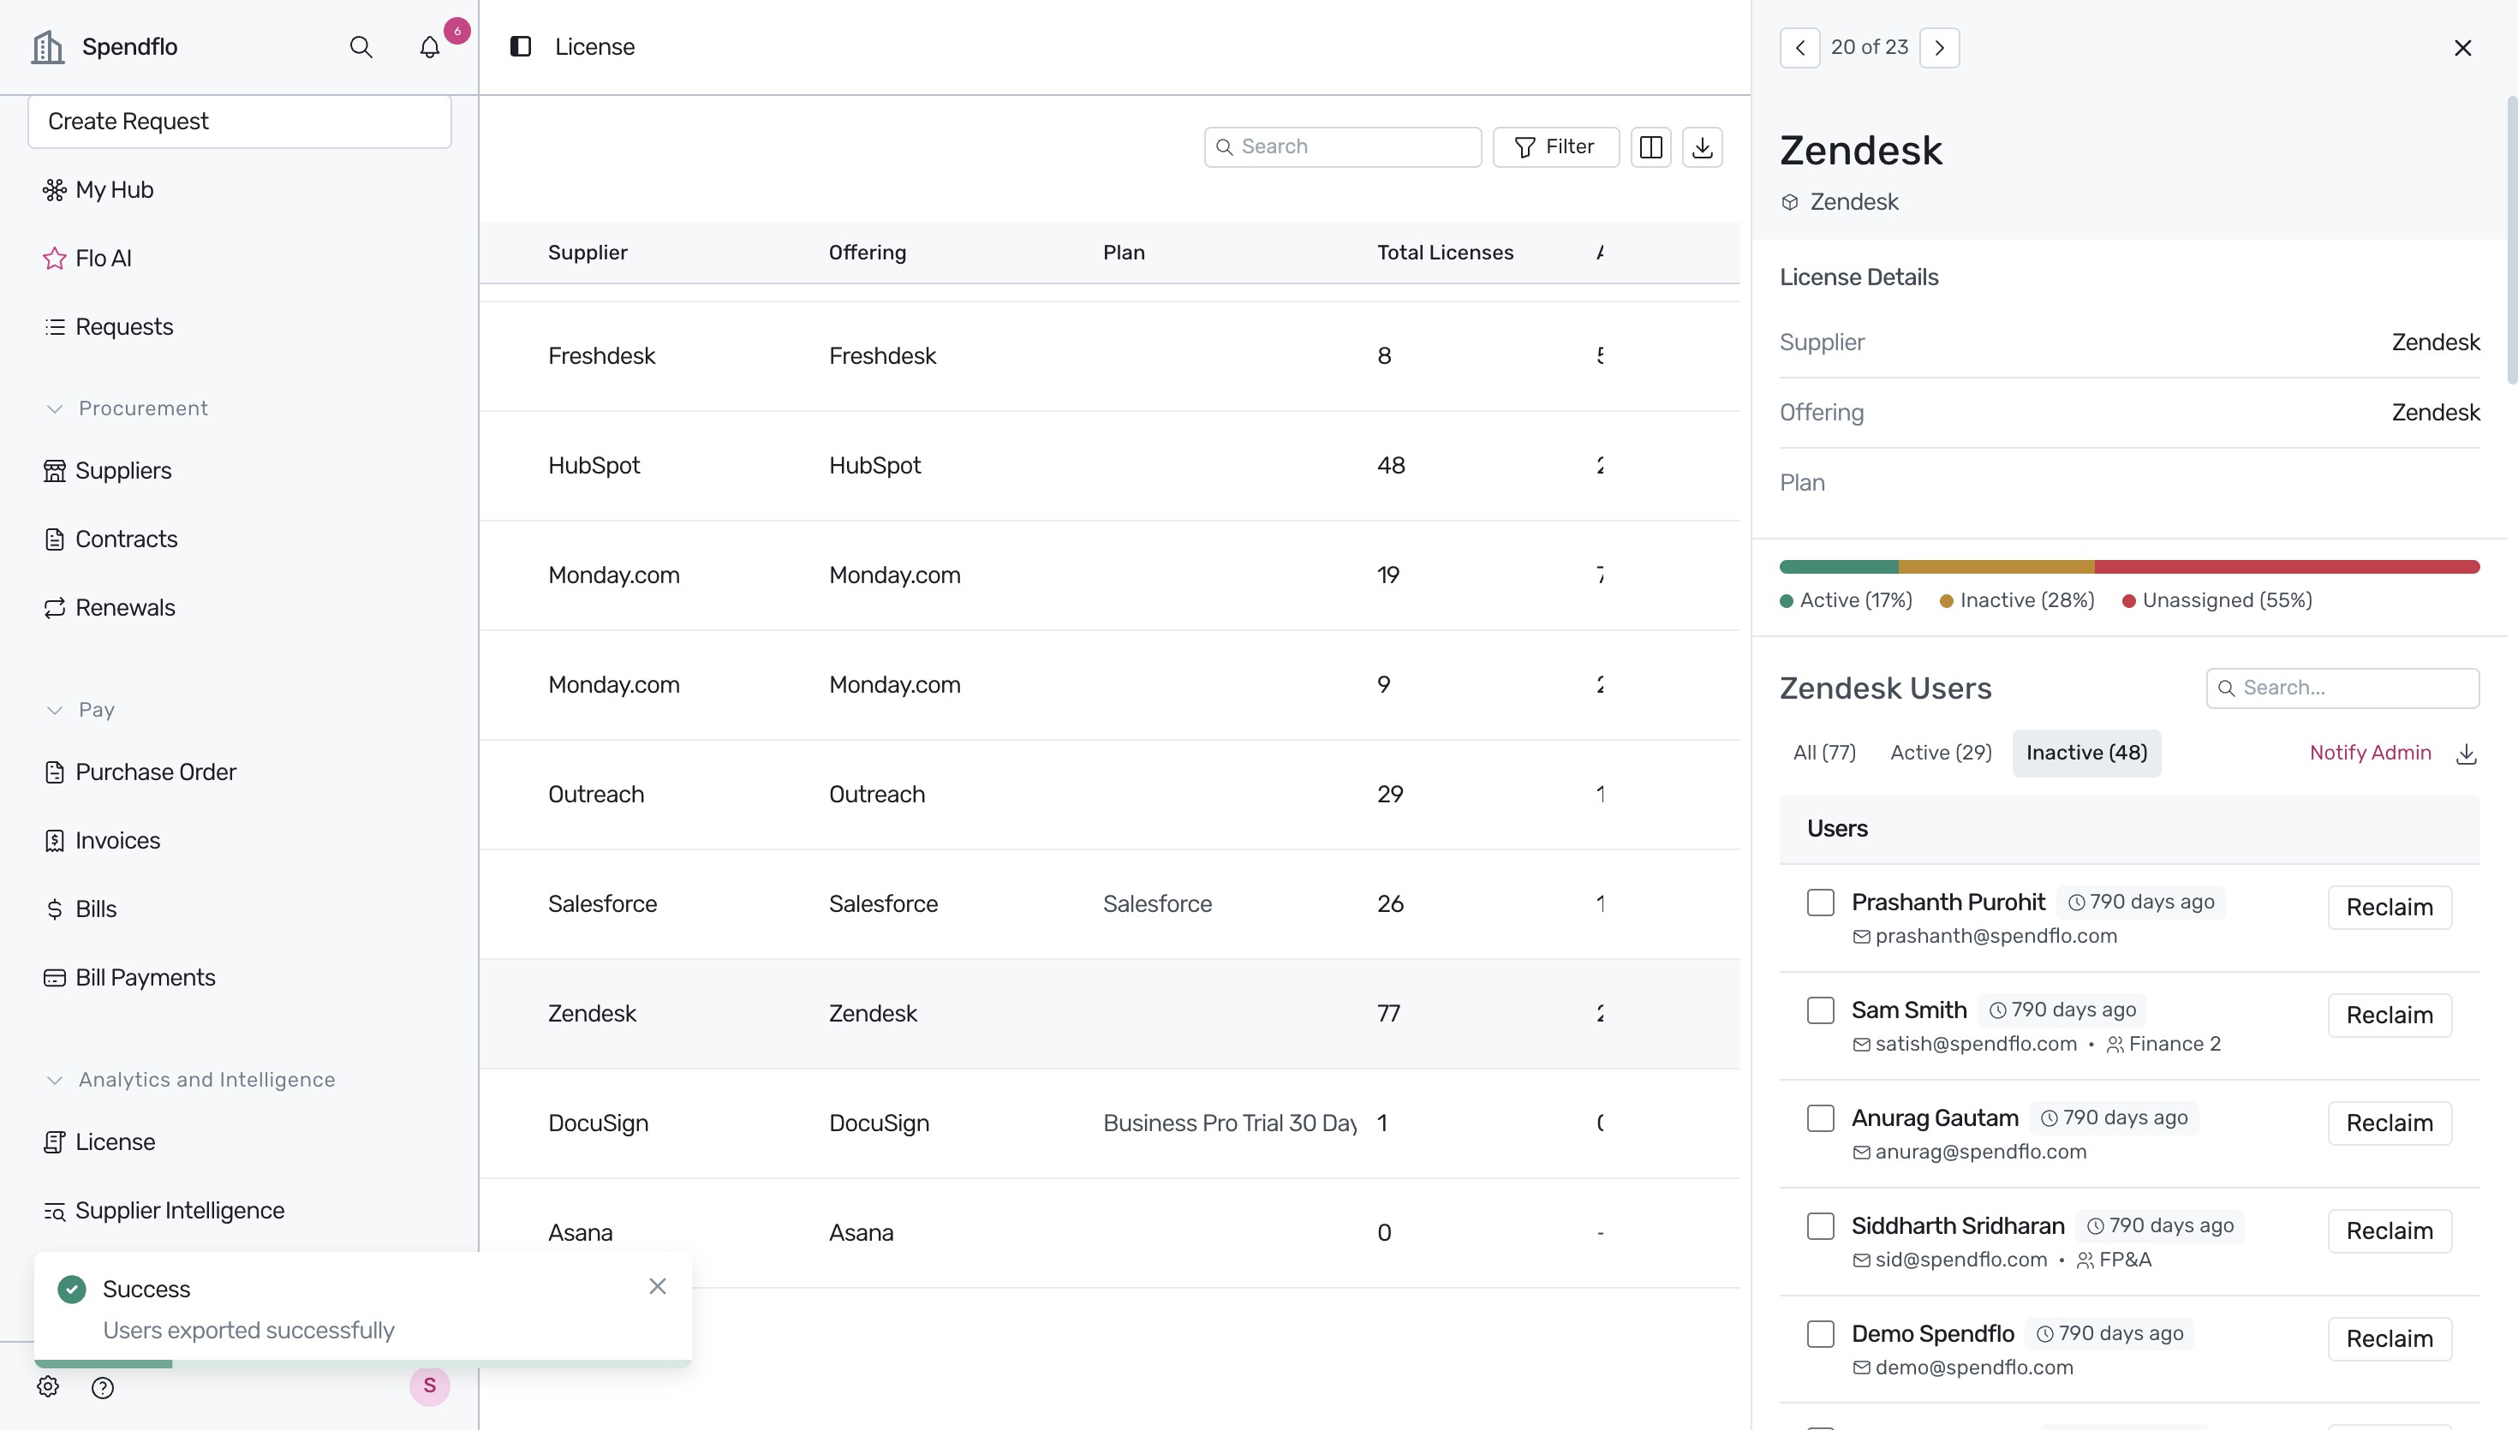Click the green Active usage bar segment

click(x=1839, y=567)
